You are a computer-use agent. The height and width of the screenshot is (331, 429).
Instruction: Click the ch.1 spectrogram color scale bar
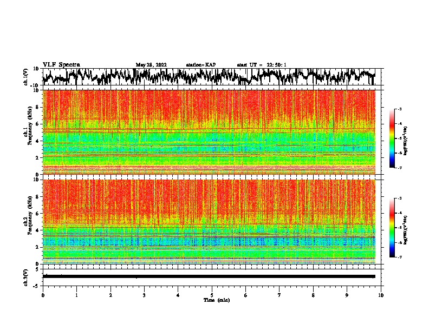tap(392, 138)
